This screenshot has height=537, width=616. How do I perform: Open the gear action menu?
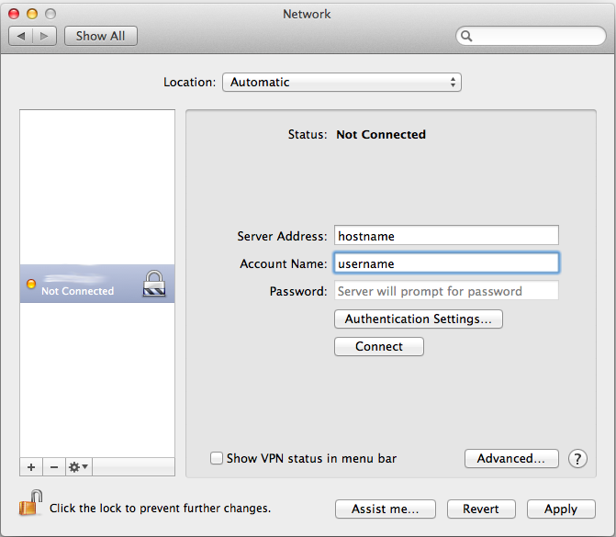tap(78, 467)
